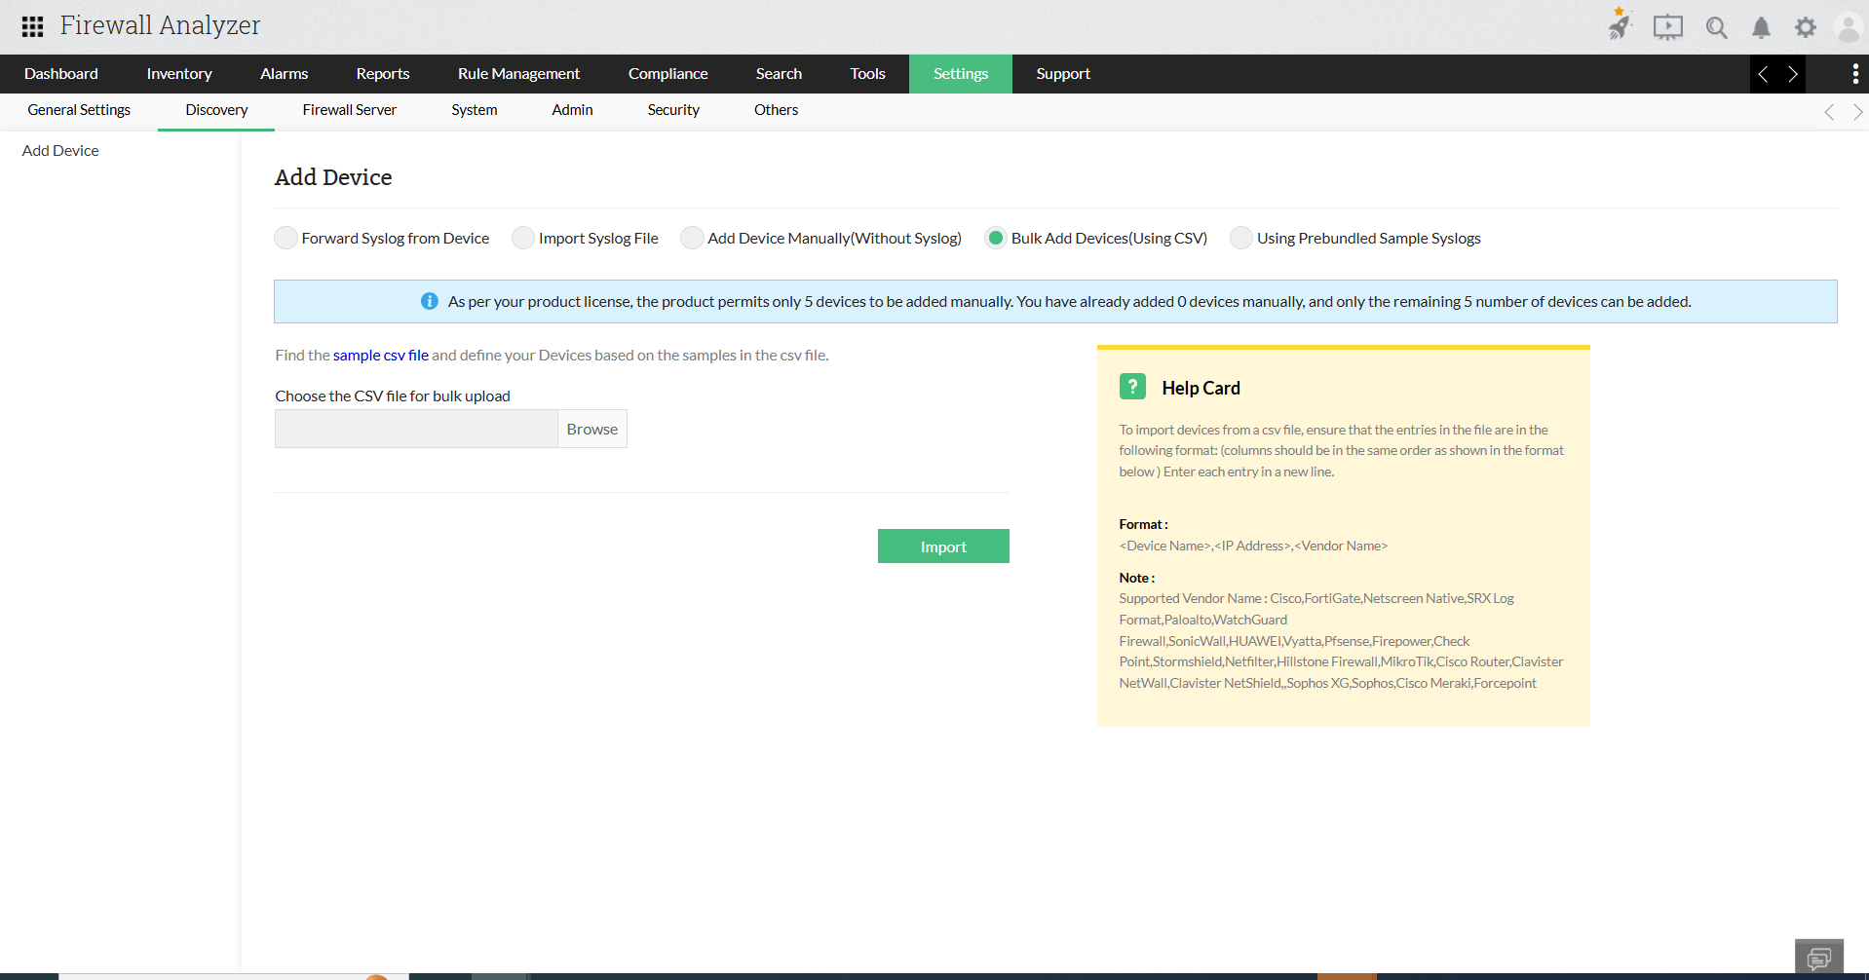Viewport: 1869px width, 980px height.
Task: Click the CSV file path field
Action: (x=416, y=429)
